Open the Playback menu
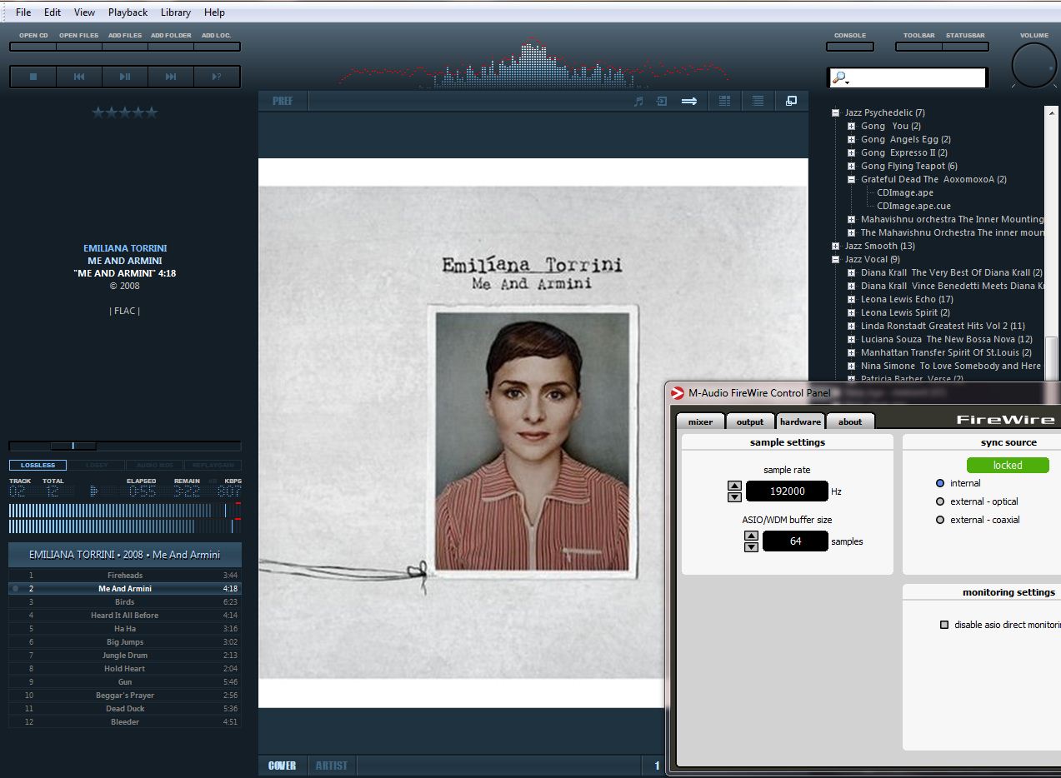Image resolution: width=1061 pixels, height=778 pixels. click(128, 12)
